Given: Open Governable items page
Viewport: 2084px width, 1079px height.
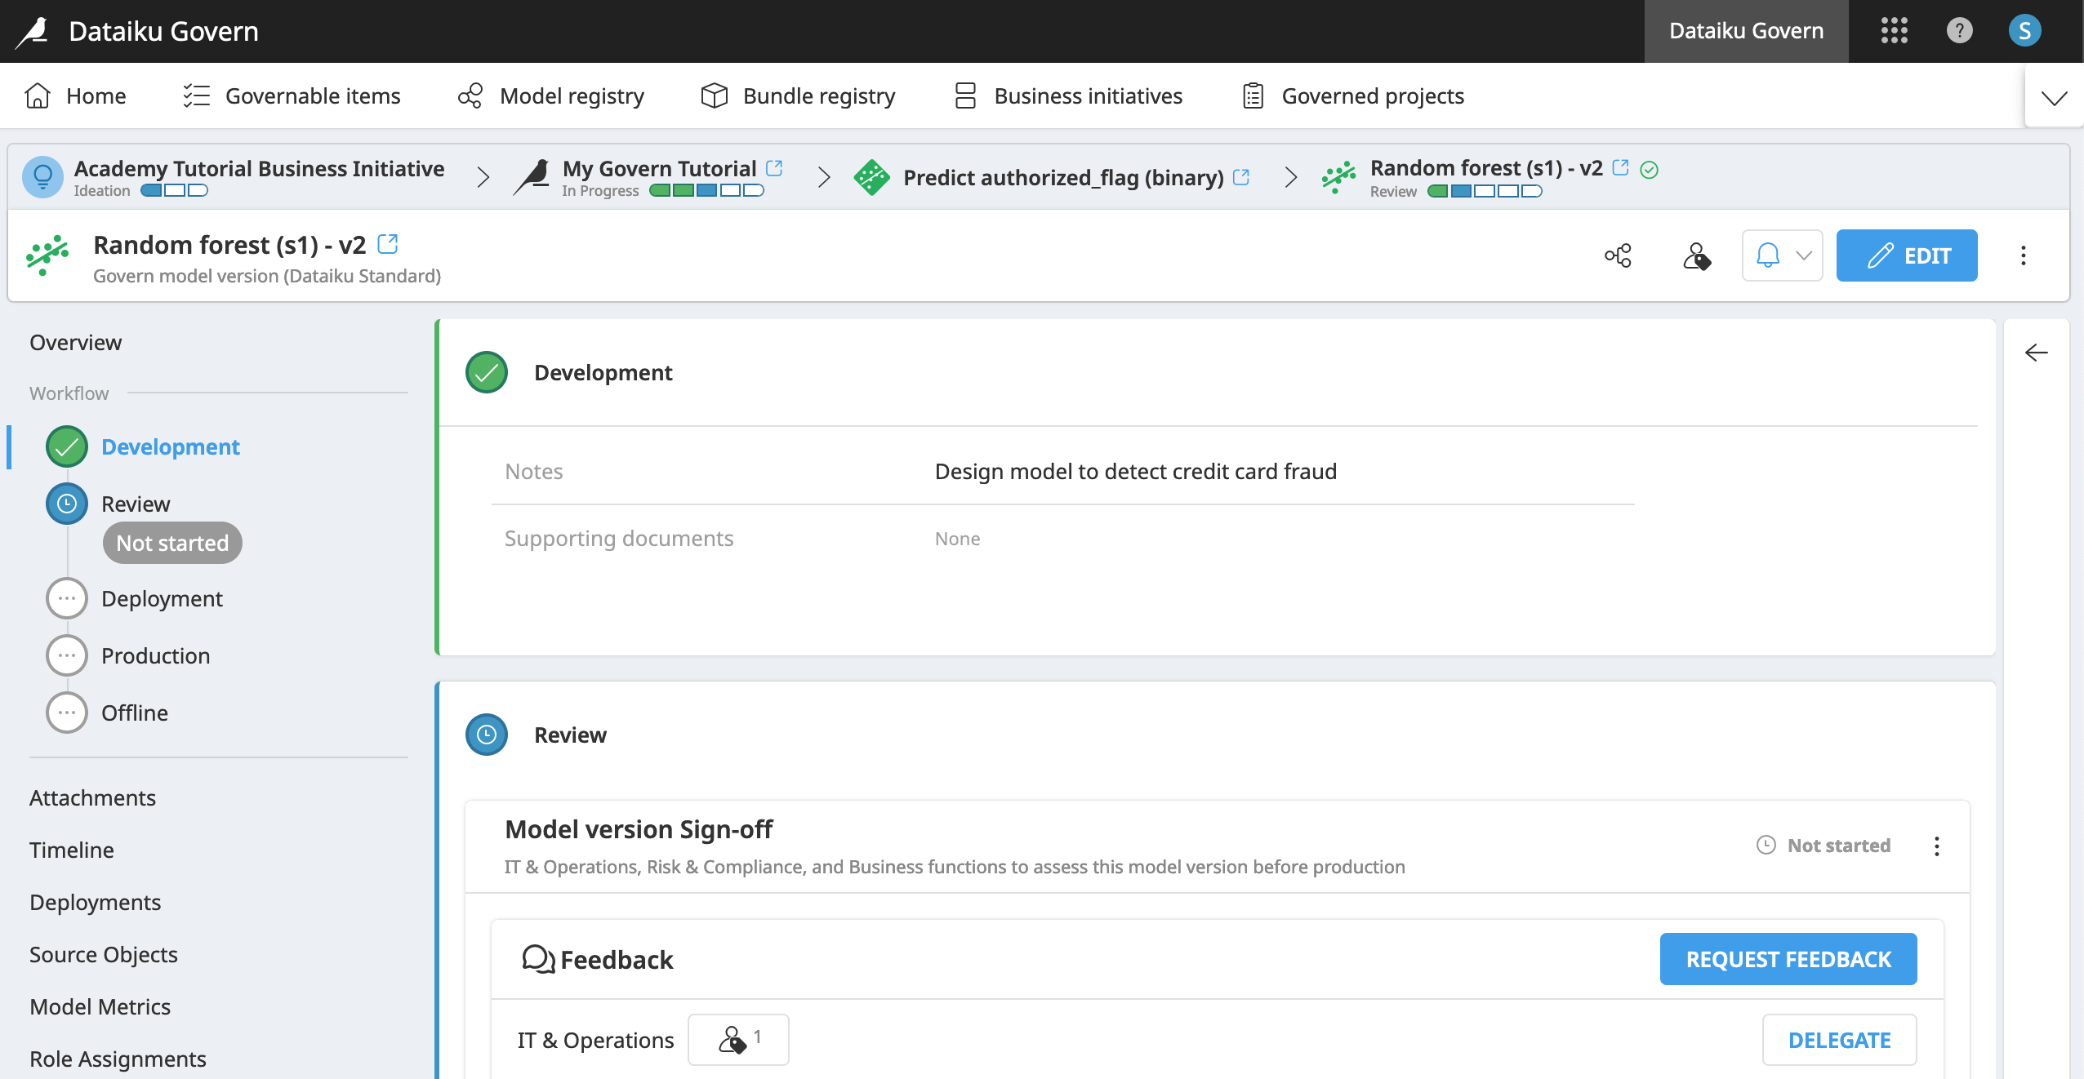Looking at the screenshot, I should pos(292,95).
